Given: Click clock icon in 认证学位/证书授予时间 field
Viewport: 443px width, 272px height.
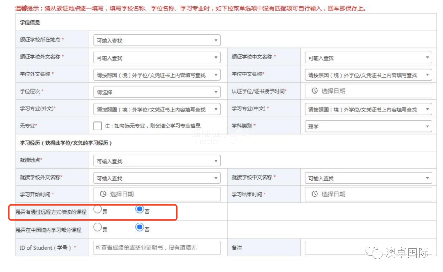Looking at the screenshot, I should (x=315, y=91).
